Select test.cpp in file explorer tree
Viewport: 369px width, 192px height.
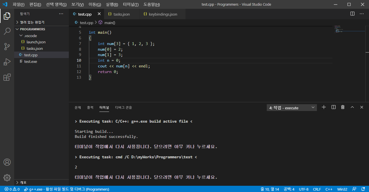pyautogui.click(x=41, y=55)
